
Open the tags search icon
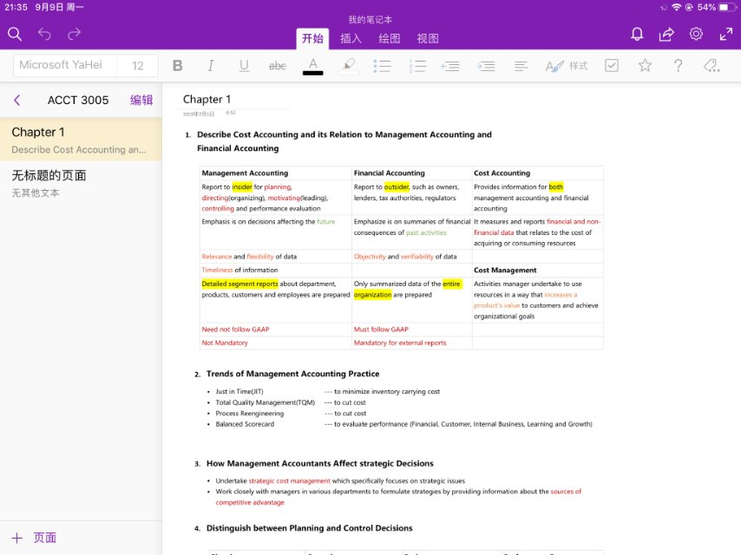711,66
